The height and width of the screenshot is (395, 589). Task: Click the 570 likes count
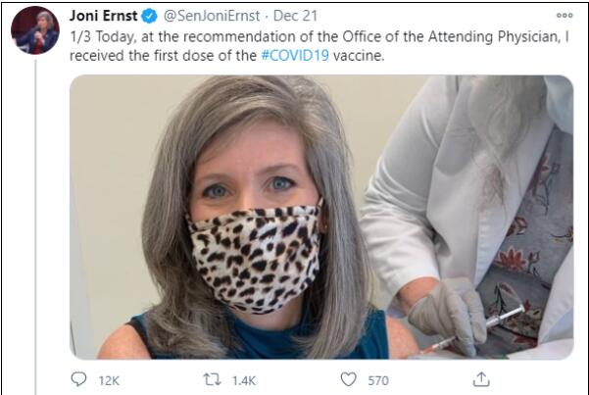point(378,380)
